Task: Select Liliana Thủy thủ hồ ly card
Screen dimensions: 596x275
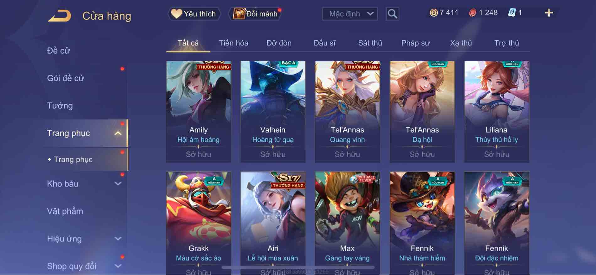Action: pos(497,112)
